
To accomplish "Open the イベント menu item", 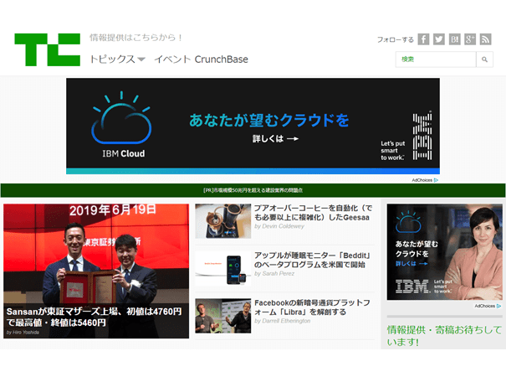I will 171,59.
